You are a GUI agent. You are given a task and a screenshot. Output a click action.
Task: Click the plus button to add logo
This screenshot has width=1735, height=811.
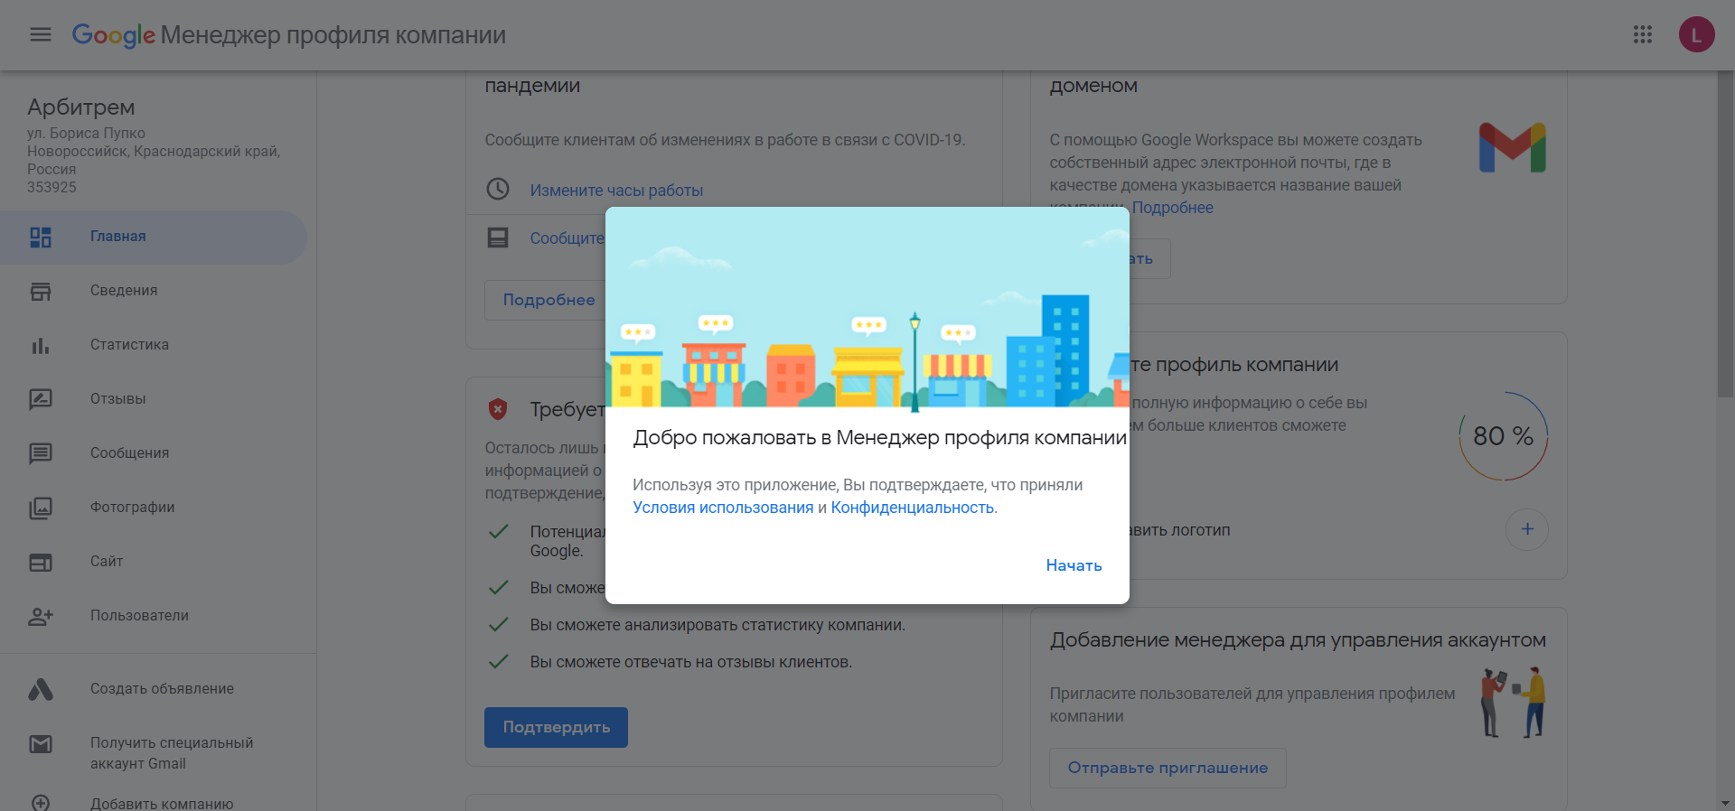pos(1527,529)
